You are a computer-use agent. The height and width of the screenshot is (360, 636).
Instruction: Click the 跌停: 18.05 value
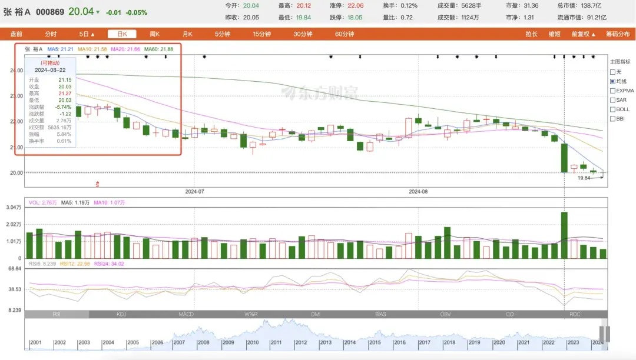pyautogui.click(x=346, y=18)
